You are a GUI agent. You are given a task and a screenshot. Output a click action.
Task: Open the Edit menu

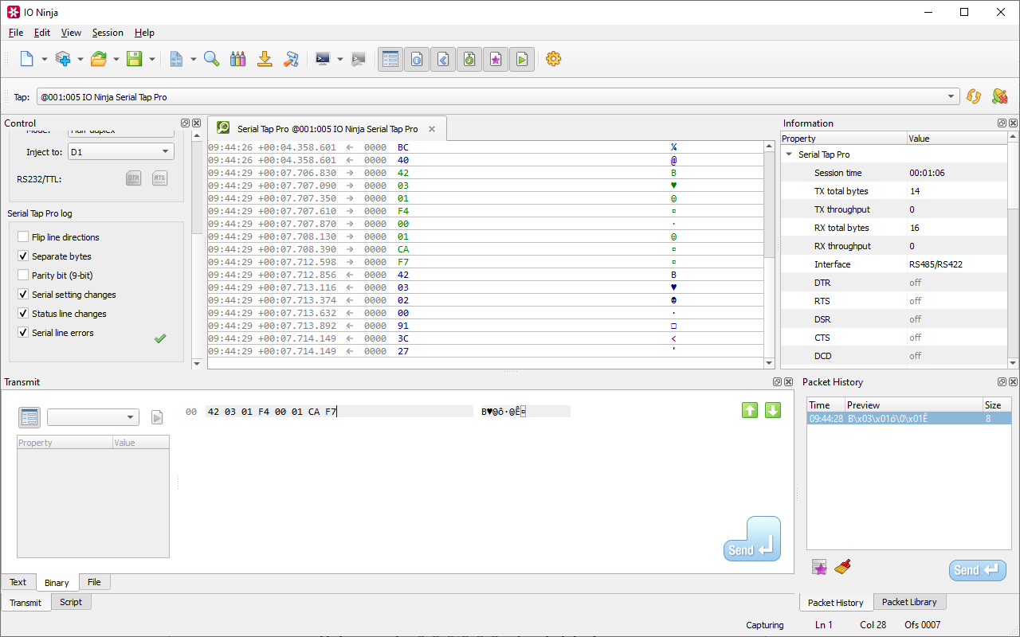42,33
